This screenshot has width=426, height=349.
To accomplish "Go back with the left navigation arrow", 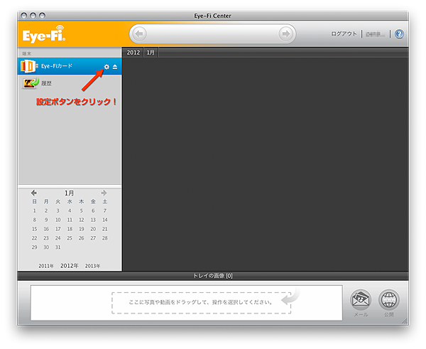I will click(x=139, y=33).
